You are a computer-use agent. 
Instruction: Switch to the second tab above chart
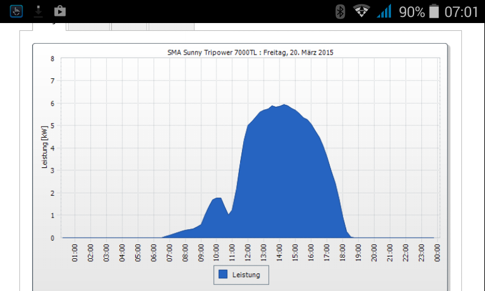[89, 26]
